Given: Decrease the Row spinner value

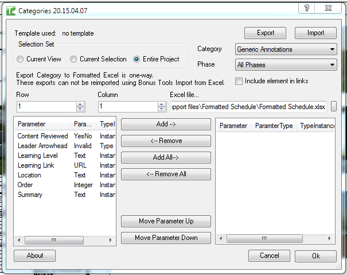Looking at the screenshot, I should point(80,109).
